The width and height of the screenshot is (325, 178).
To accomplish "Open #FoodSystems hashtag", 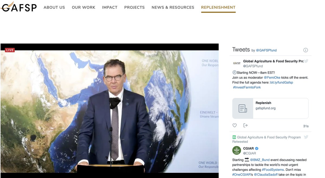I will pos(273,170).
